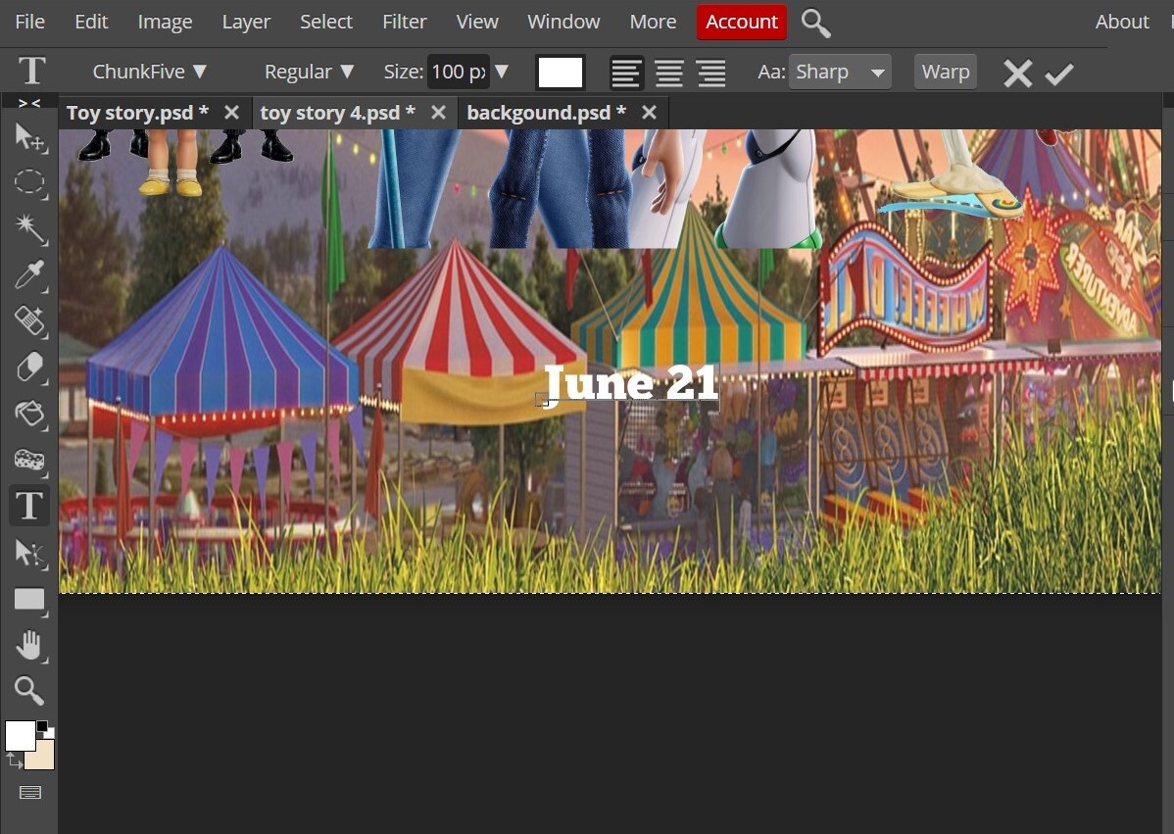Viewport: 1174px width, 834px height.
Task: Open the About link
Action: coord(1122,22)
